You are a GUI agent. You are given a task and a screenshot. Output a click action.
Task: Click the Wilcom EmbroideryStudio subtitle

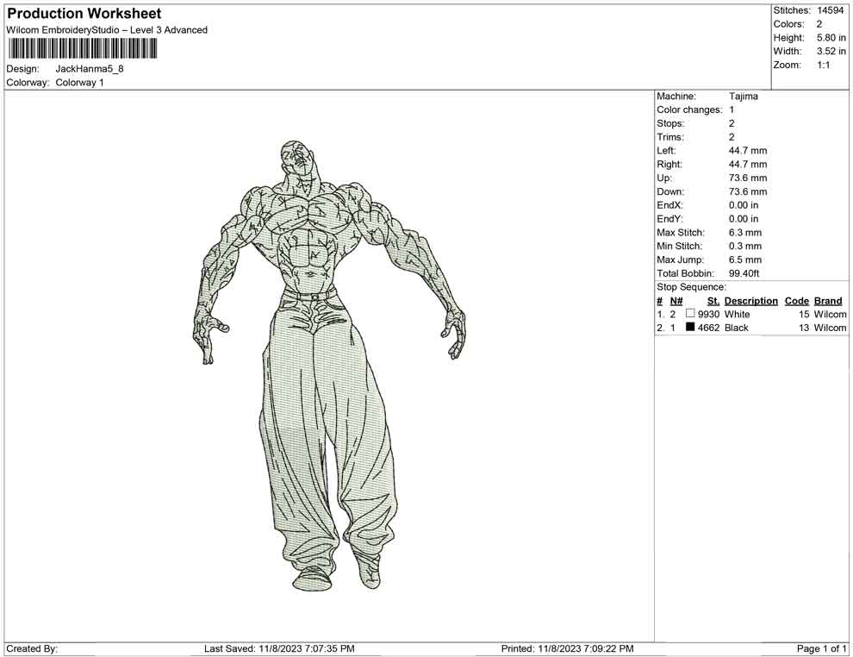pos(107,30)
